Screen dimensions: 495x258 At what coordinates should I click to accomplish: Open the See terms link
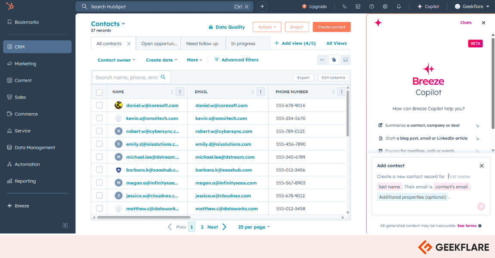pyautogui.click(x=467, y=226)
